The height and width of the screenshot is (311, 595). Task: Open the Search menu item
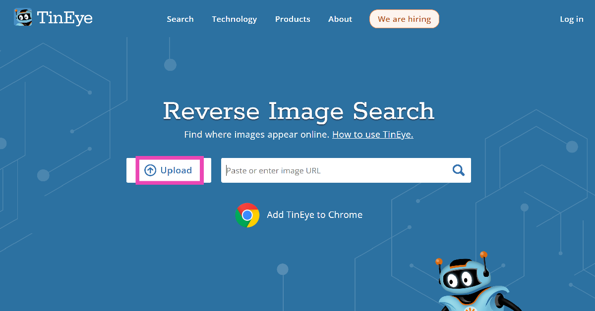180,19
